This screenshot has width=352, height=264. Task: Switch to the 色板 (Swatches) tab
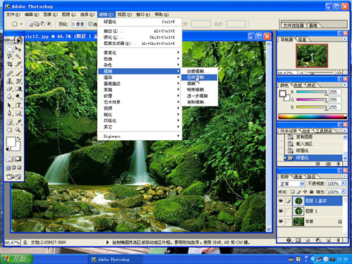pos(298,85)
